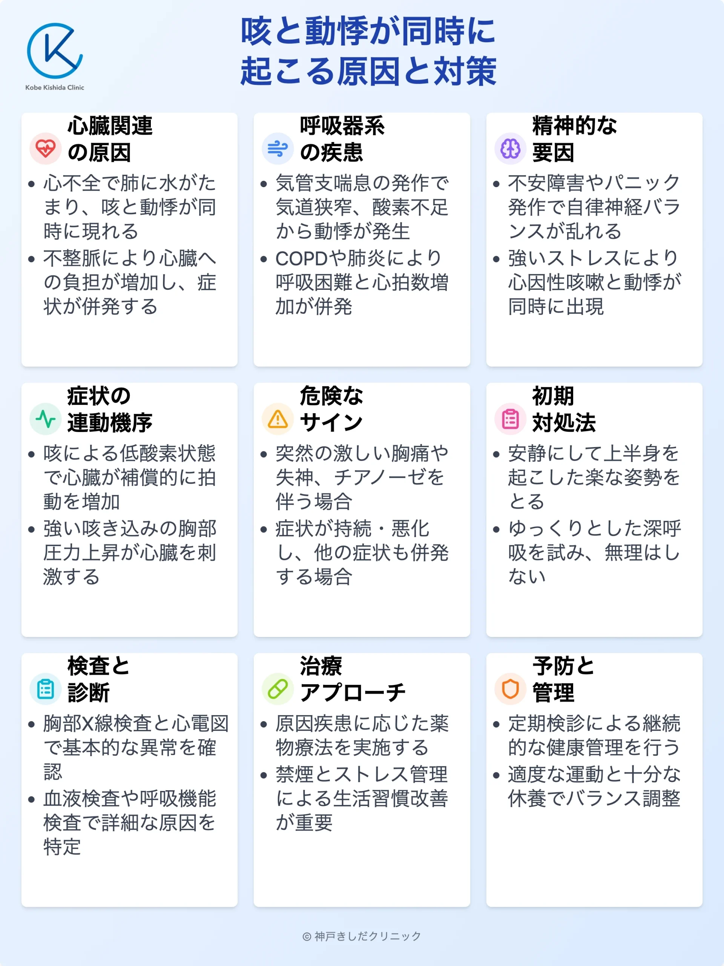Click the © 神戸きしだクリニック footer text
724x966 pixels.
click(x=362, y=936)
